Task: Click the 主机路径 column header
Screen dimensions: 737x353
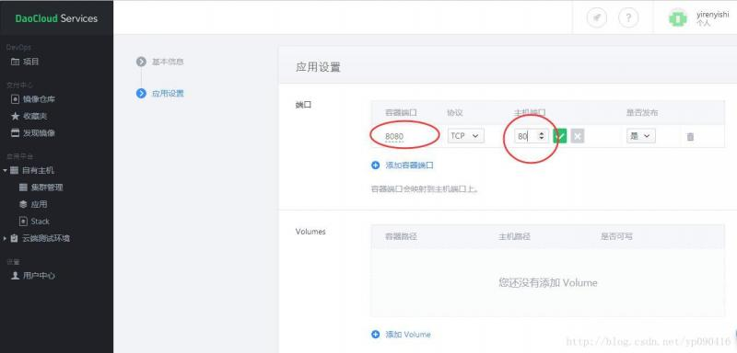Action: (514, 236)
